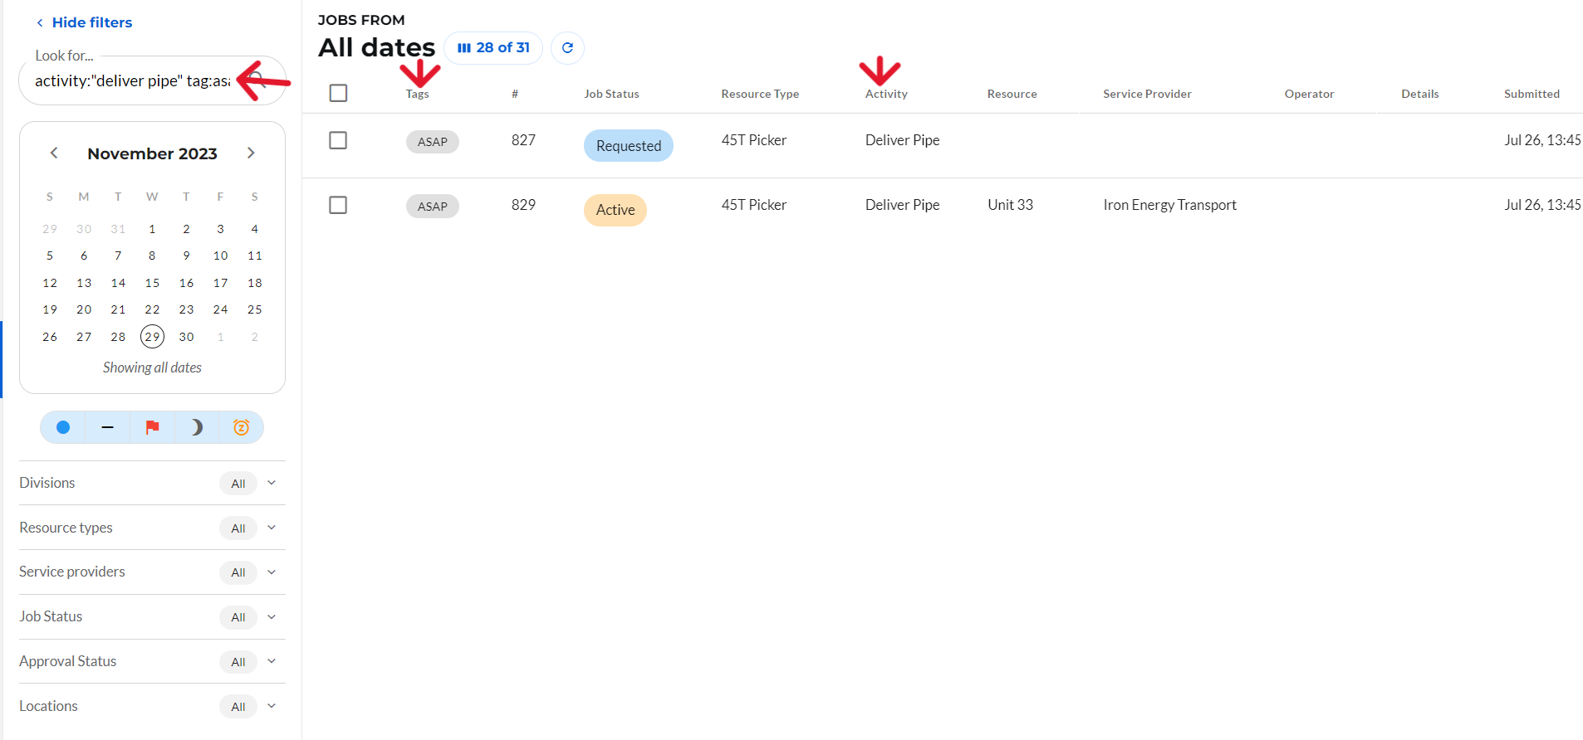Image resolution: width=1583 pixels, height=740 pixels.
Task: Expand the Locations filter
Action: coord(152,706)
